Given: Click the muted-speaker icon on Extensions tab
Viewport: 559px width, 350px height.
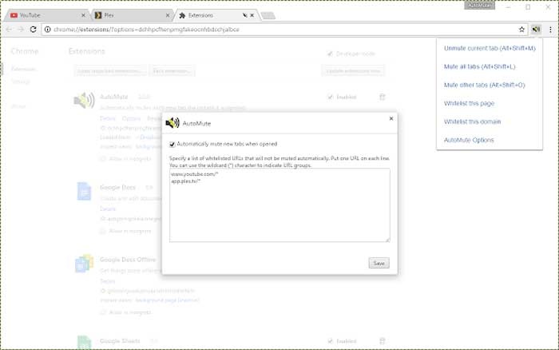Looking at the screenshot, I should (244, 15).
